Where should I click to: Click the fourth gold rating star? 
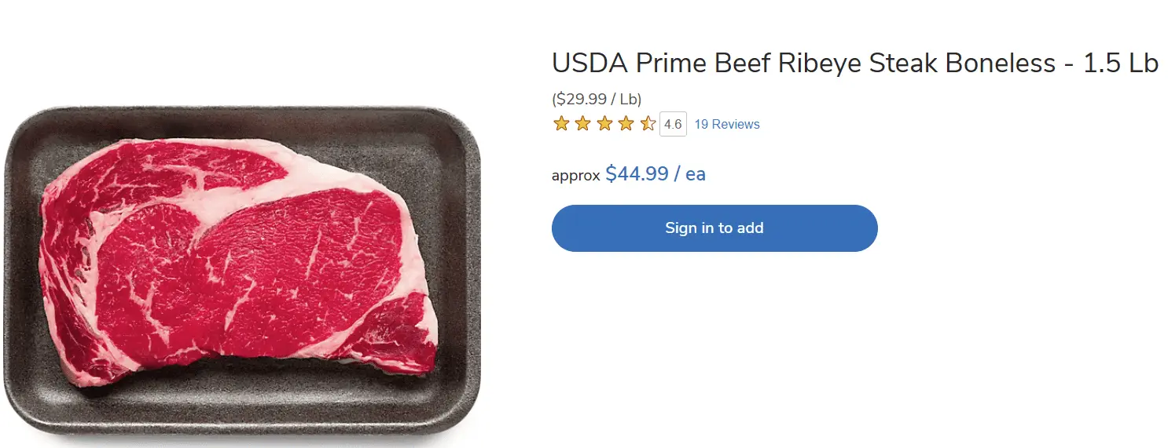[x=626, y=124]
